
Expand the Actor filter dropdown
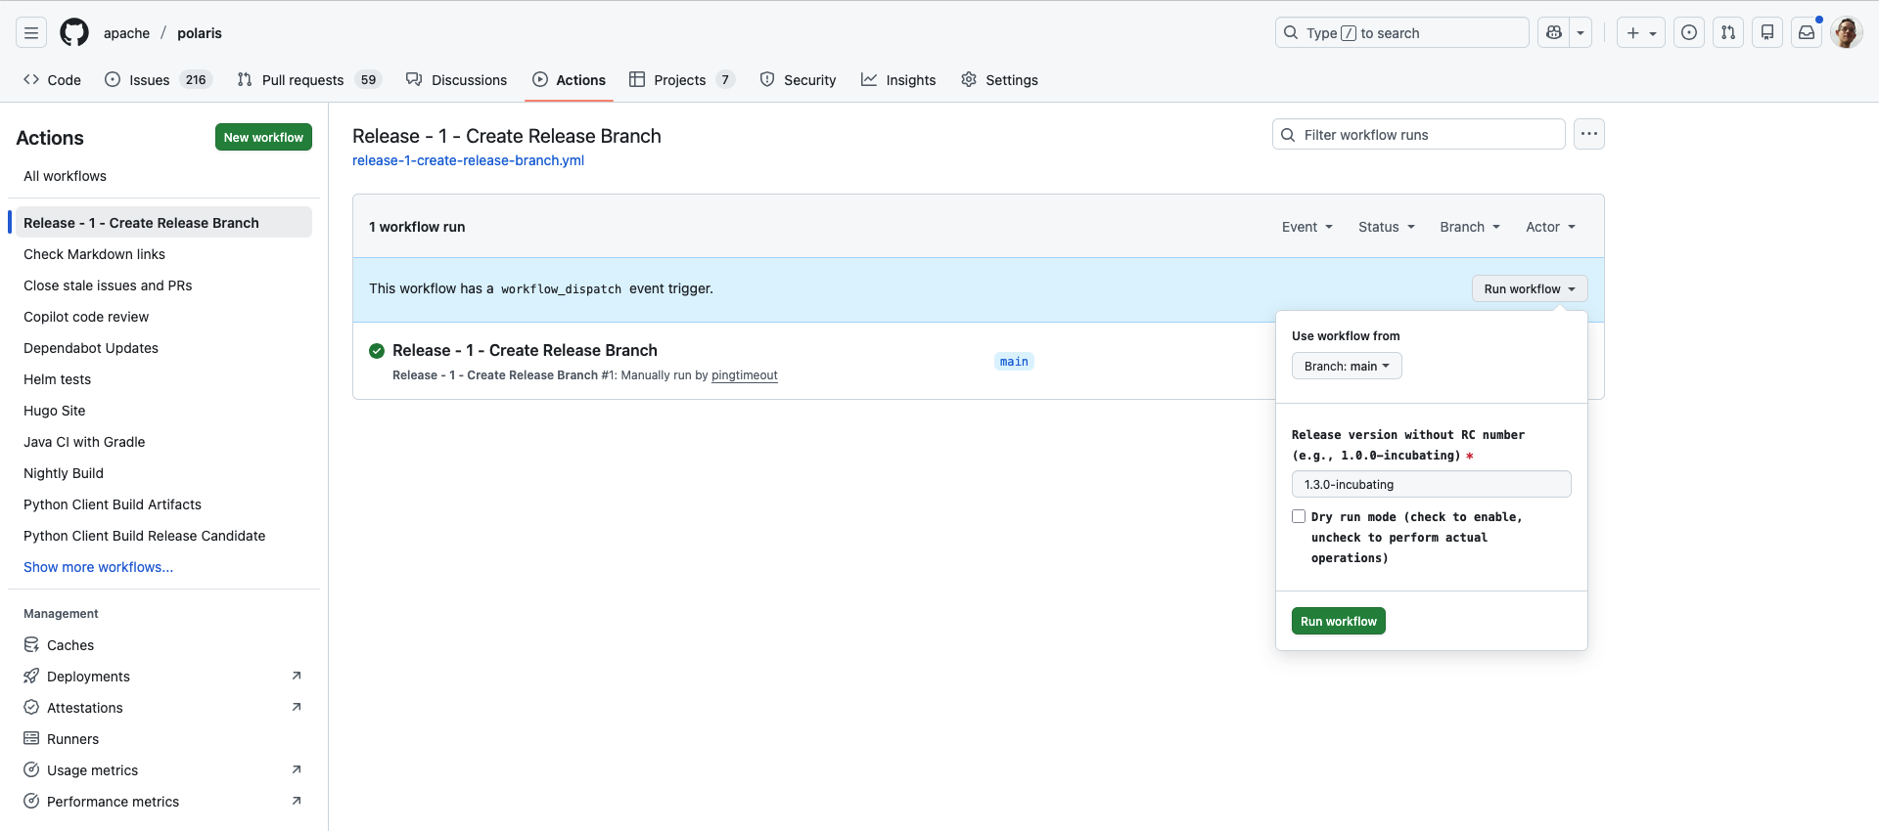[1550, 227]
